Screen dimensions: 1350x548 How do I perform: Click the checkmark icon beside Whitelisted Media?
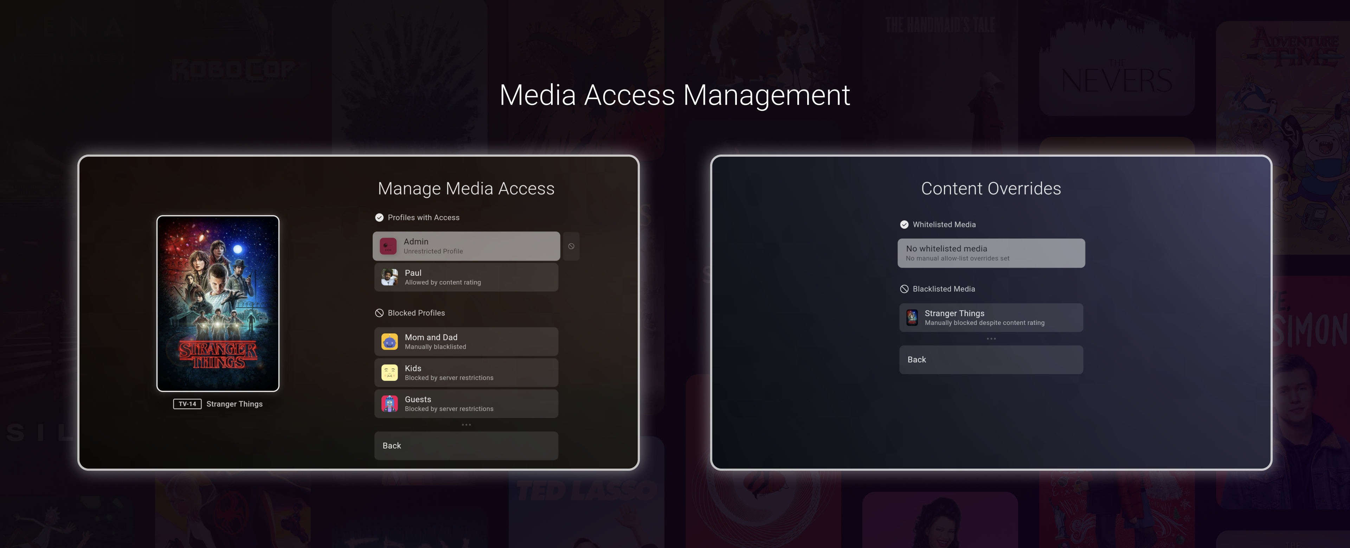[904, 224]
